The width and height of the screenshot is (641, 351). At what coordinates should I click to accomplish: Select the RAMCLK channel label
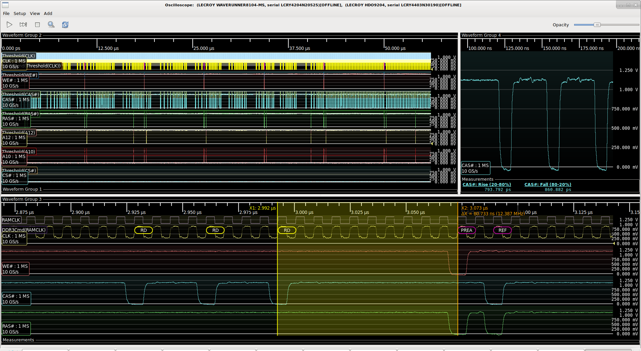(11, 220)
